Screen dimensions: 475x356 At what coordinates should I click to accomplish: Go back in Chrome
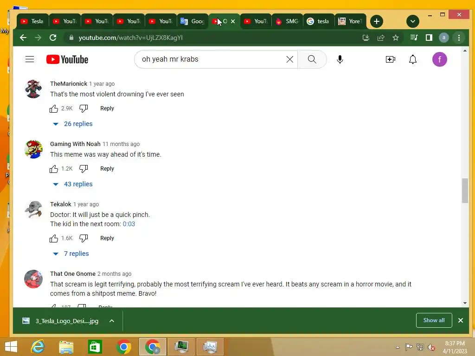pos(23,38)
